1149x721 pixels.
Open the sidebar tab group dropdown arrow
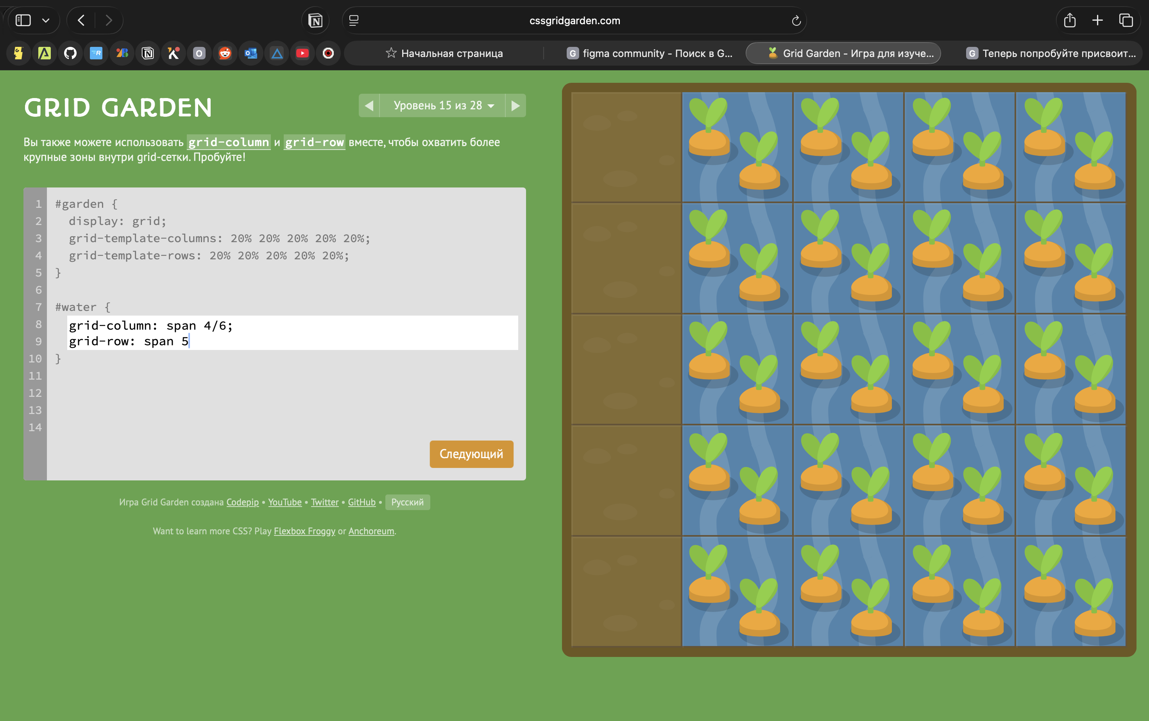pyautogui.click(x=46, y=20)
